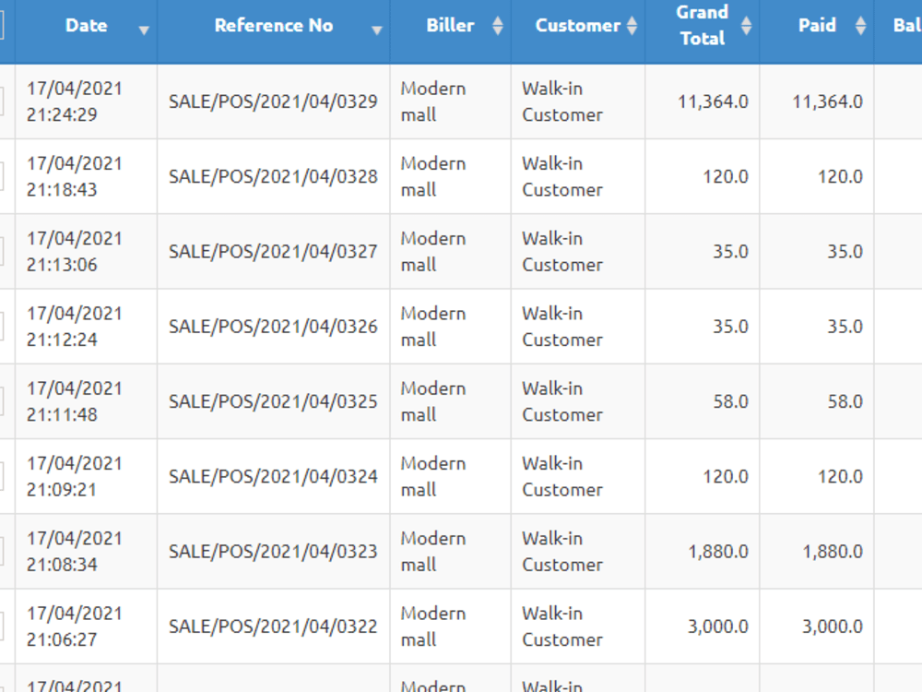Tick the checkbox for sale 0327 row
The image size is (922, 692).
pyautogui.click(x=1, y=251)
